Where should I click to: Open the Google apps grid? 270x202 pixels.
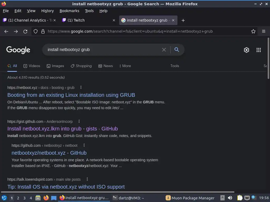pyautogui.click(x=259, y=50)
